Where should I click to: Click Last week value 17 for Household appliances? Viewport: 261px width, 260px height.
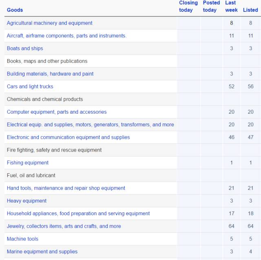pyautogui.click(x=231, y=214)
